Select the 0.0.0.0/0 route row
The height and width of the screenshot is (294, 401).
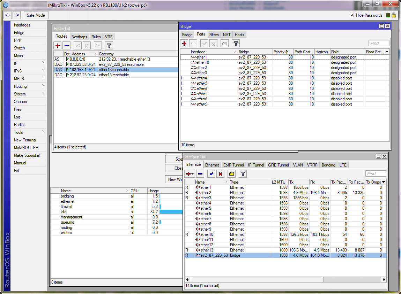coord(116,59)
